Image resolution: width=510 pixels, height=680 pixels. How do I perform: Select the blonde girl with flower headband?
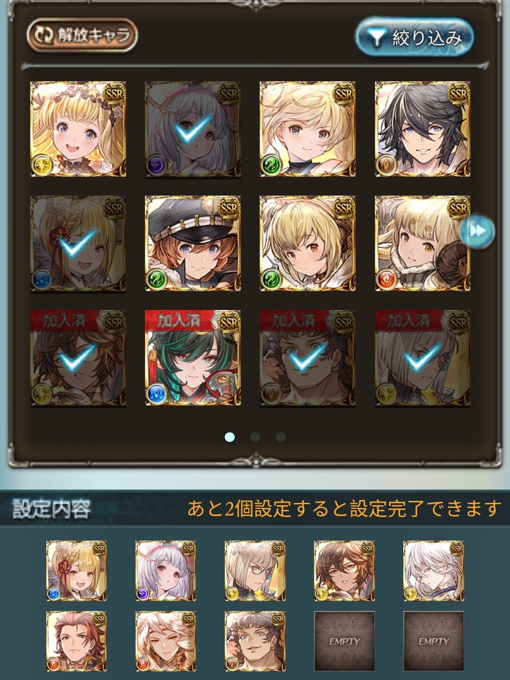click(x=78, y=129)
